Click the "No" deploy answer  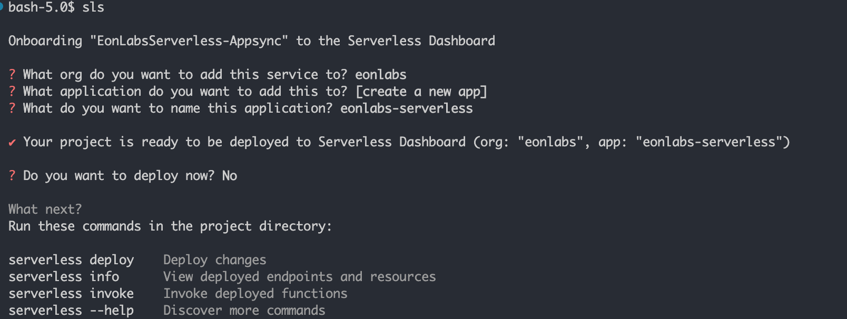tap(229, 176)
